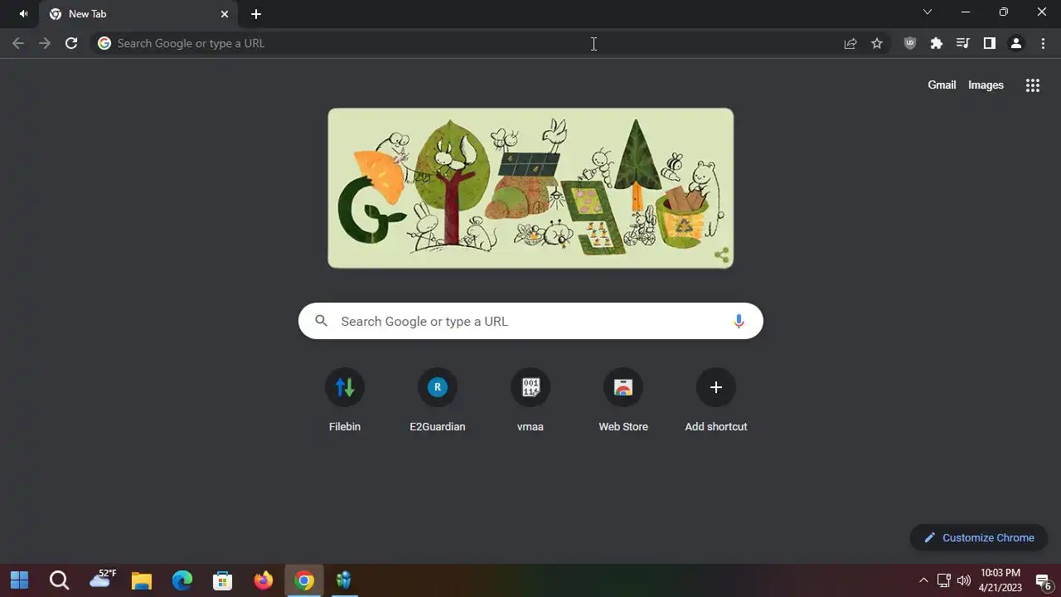Go back with the back arrow
The height and width of the screenshot is (597, 1061).
coord(18,43)
